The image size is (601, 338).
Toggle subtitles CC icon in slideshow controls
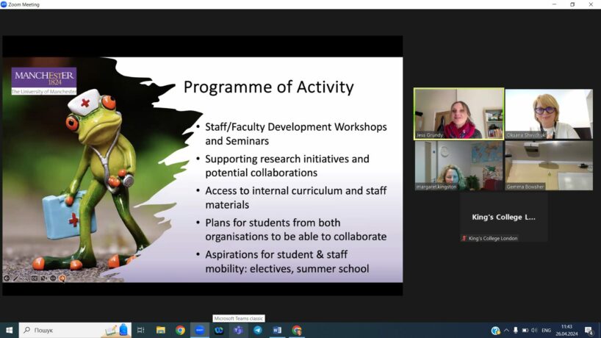click(x=34, y=278)
